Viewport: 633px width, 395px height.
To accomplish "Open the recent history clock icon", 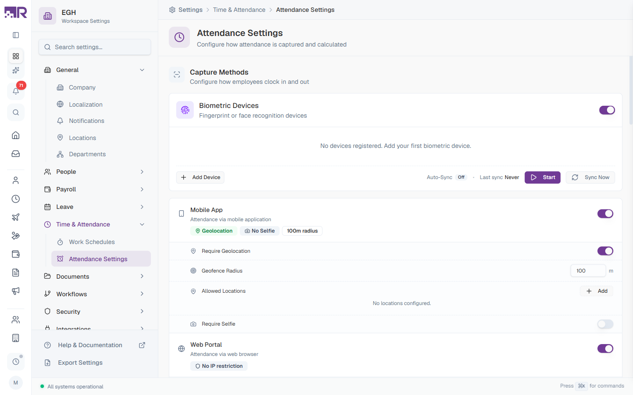I will click(x=16, y=362).
